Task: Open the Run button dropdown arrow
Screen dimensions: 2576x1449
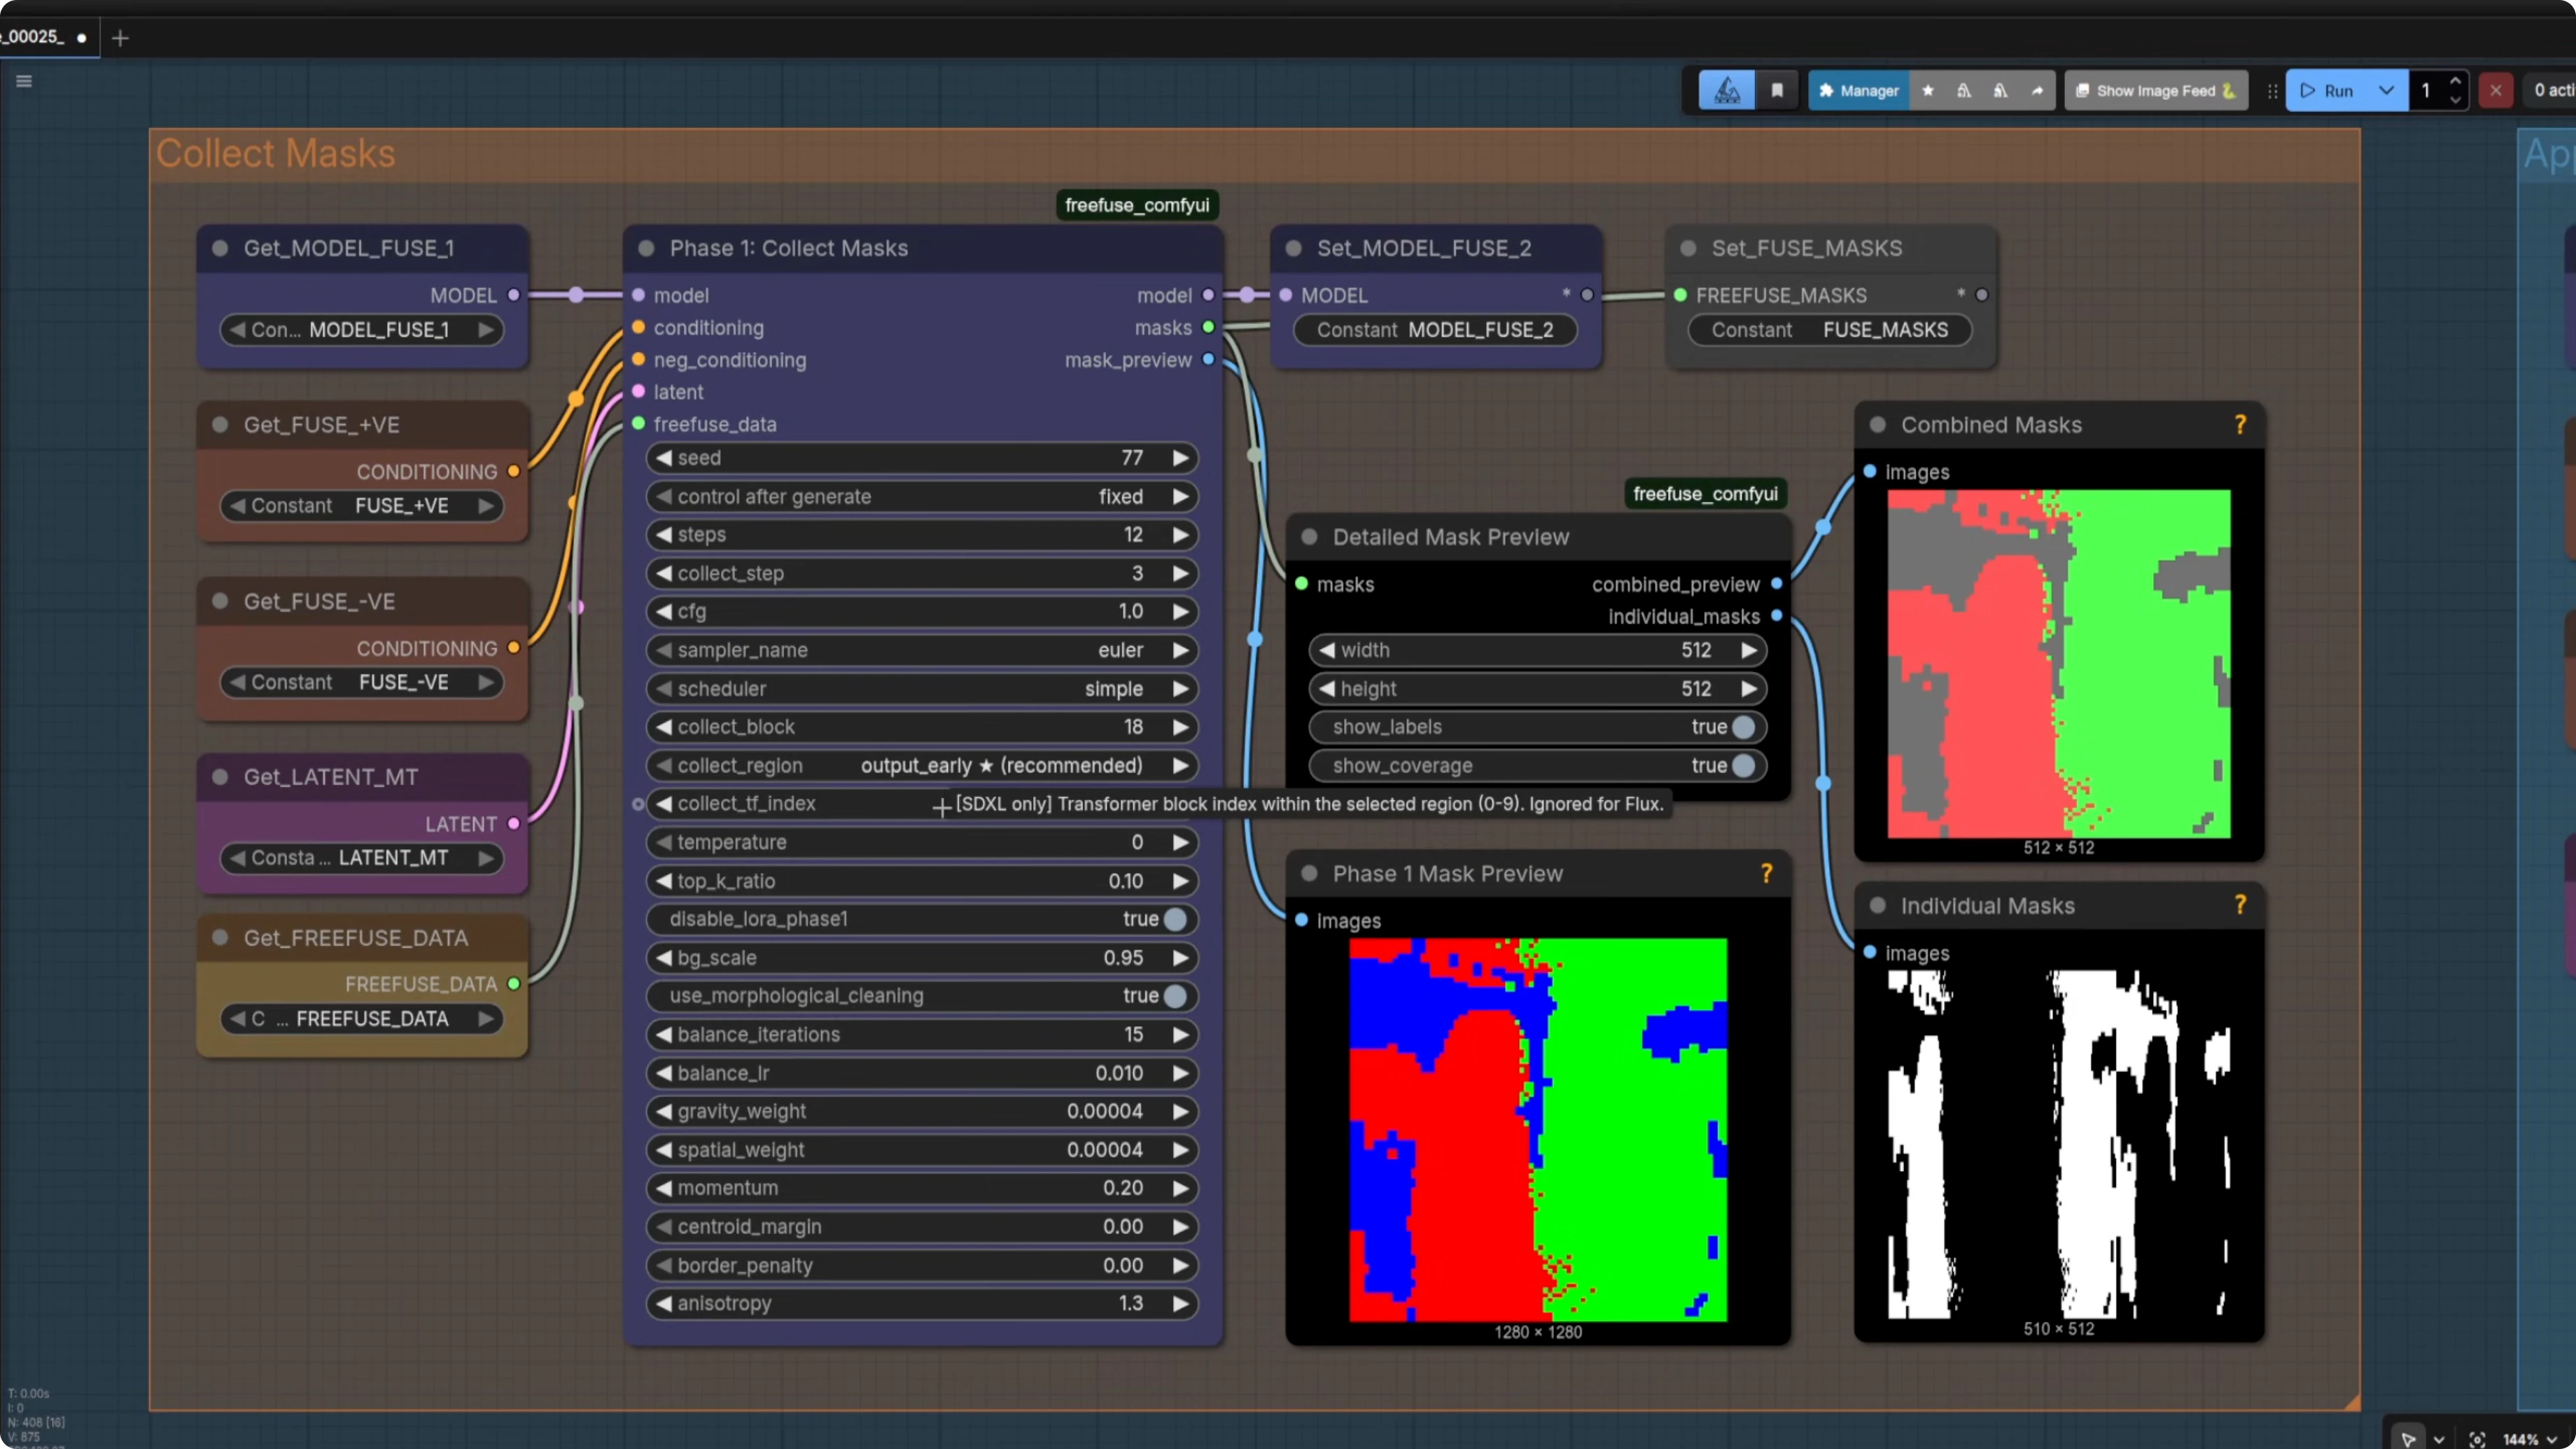Action: [2386, 91]
